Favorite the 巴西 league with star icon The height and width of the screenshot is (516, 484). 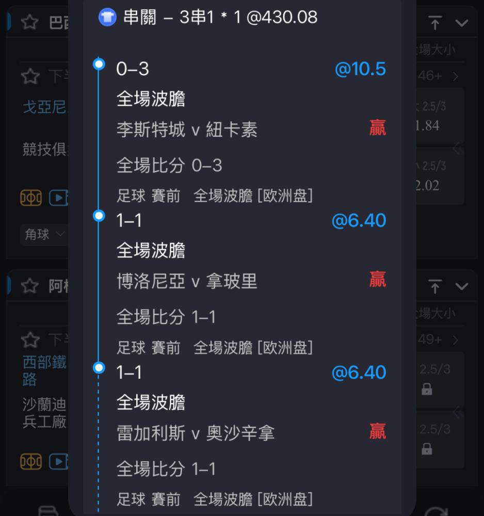[x=29, y=22]
